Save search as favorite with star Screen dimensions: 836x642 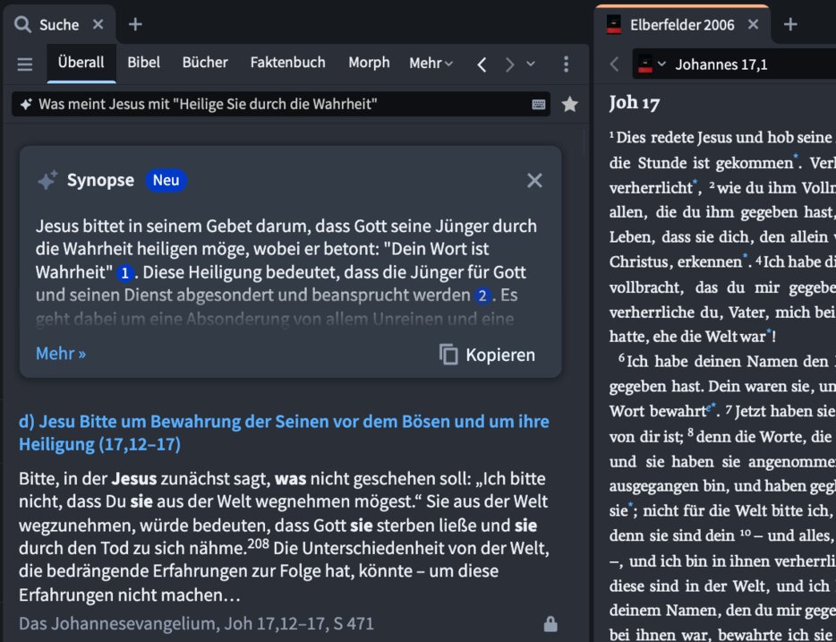click(570, 104)
